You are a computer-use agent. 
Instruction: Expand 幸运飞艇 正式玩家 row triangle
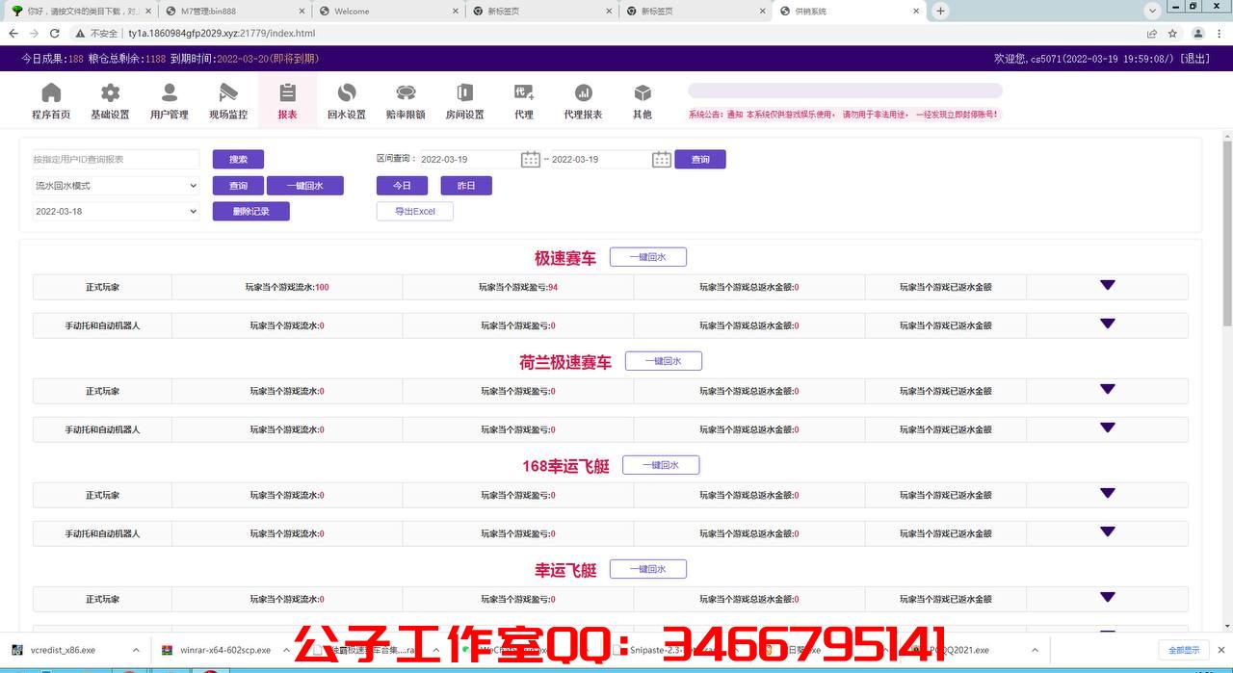click(1108, 597)
